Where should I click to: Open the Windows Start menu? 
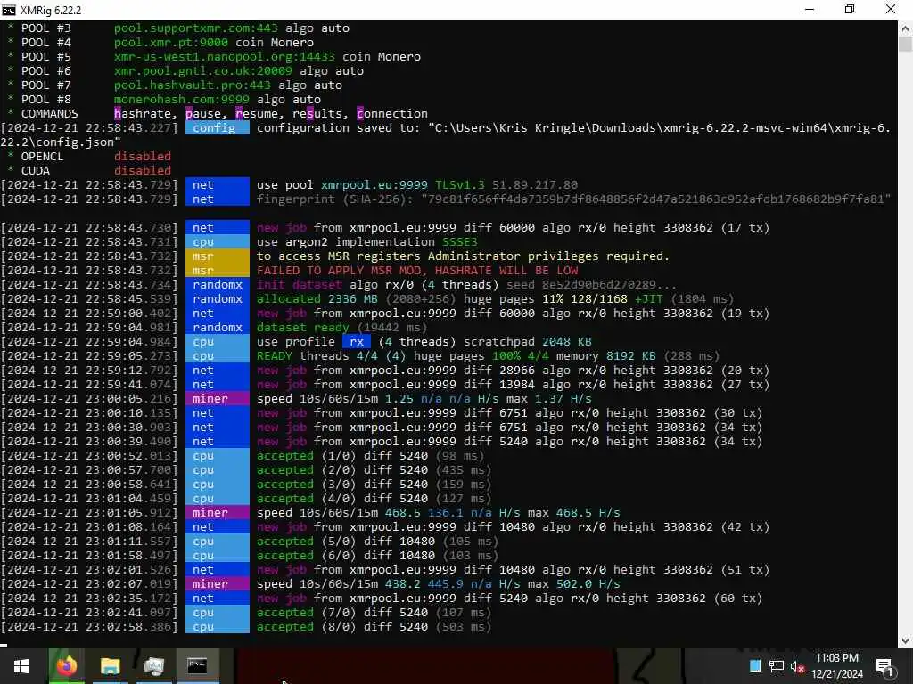point(21,666)
